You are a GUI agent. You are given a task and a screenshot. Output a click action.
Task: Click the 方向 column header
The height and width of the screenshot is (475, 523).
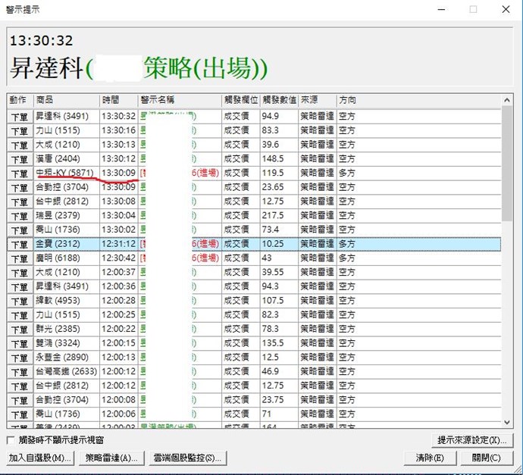coord(417,100)
